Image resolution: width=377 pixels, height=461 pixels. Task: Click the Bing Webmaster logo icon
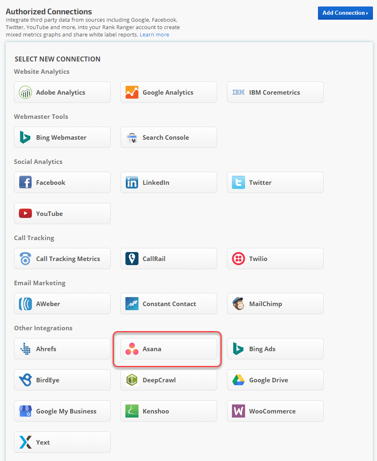click(x=25, y=137)
